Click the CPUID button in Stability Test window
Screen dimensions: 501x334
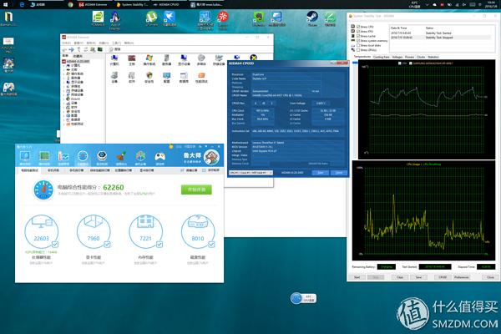pos(443,277)
